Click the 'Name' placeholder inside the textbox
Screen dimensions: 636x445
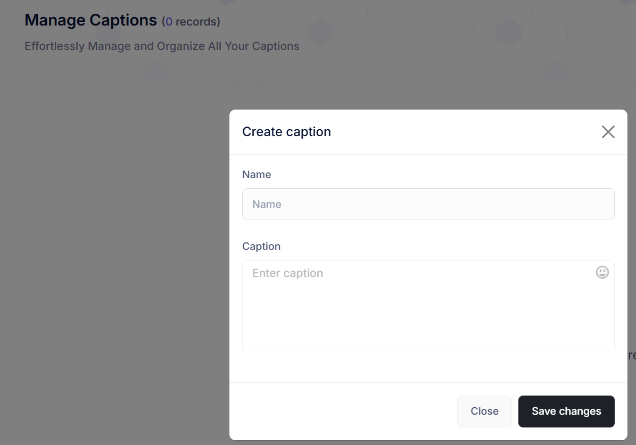click(267, 204)
